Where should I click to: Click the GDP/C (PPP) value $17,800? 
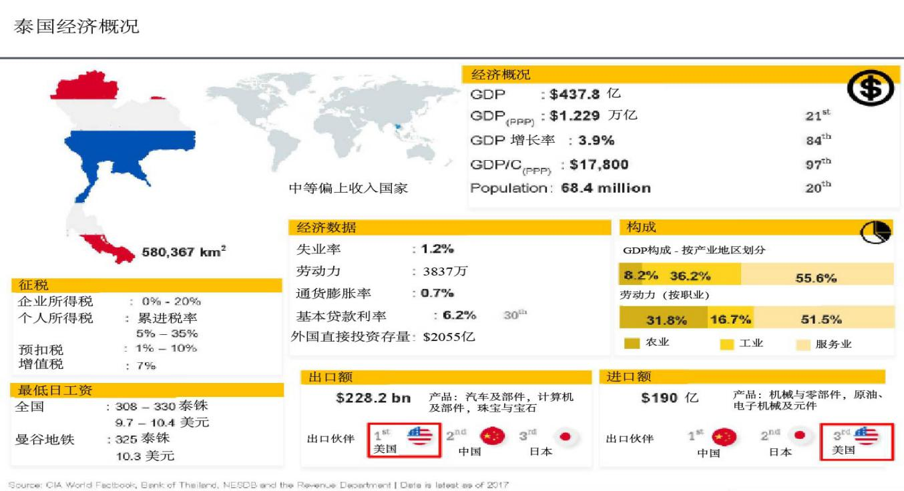coord(599,165)
